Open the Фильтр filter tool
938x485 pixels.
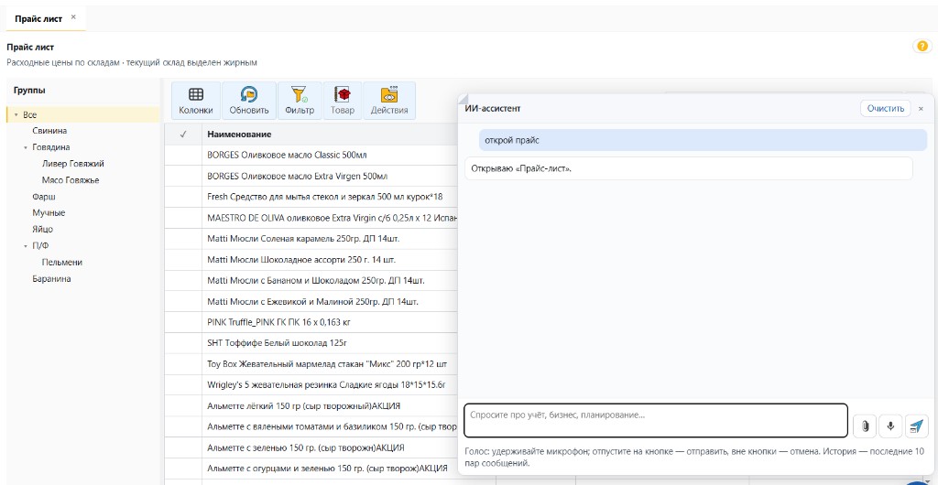pyautogui.click(x=300, y=101)
